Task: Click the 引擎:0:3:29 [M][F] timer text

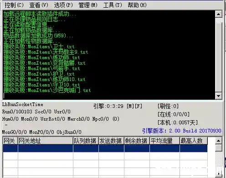Action: click(118, 106)
